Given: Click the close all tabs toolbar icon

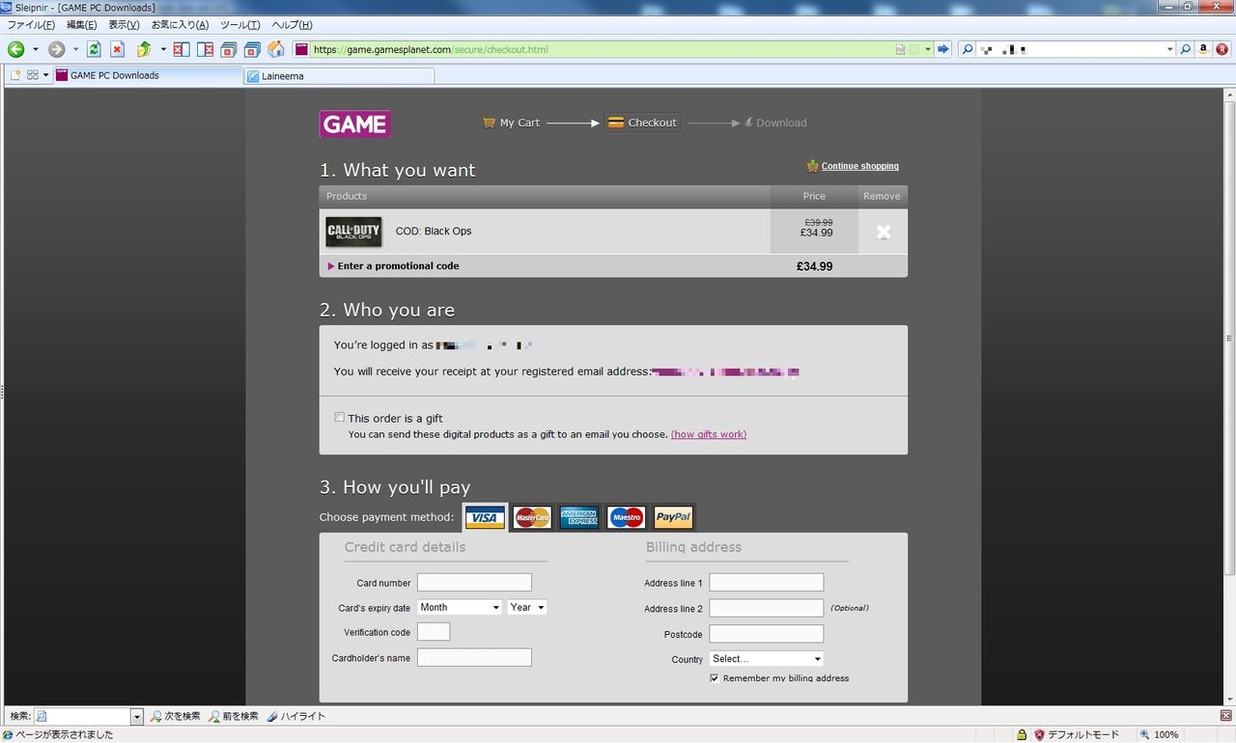Looking at the screenshot, I should [229, 49].
